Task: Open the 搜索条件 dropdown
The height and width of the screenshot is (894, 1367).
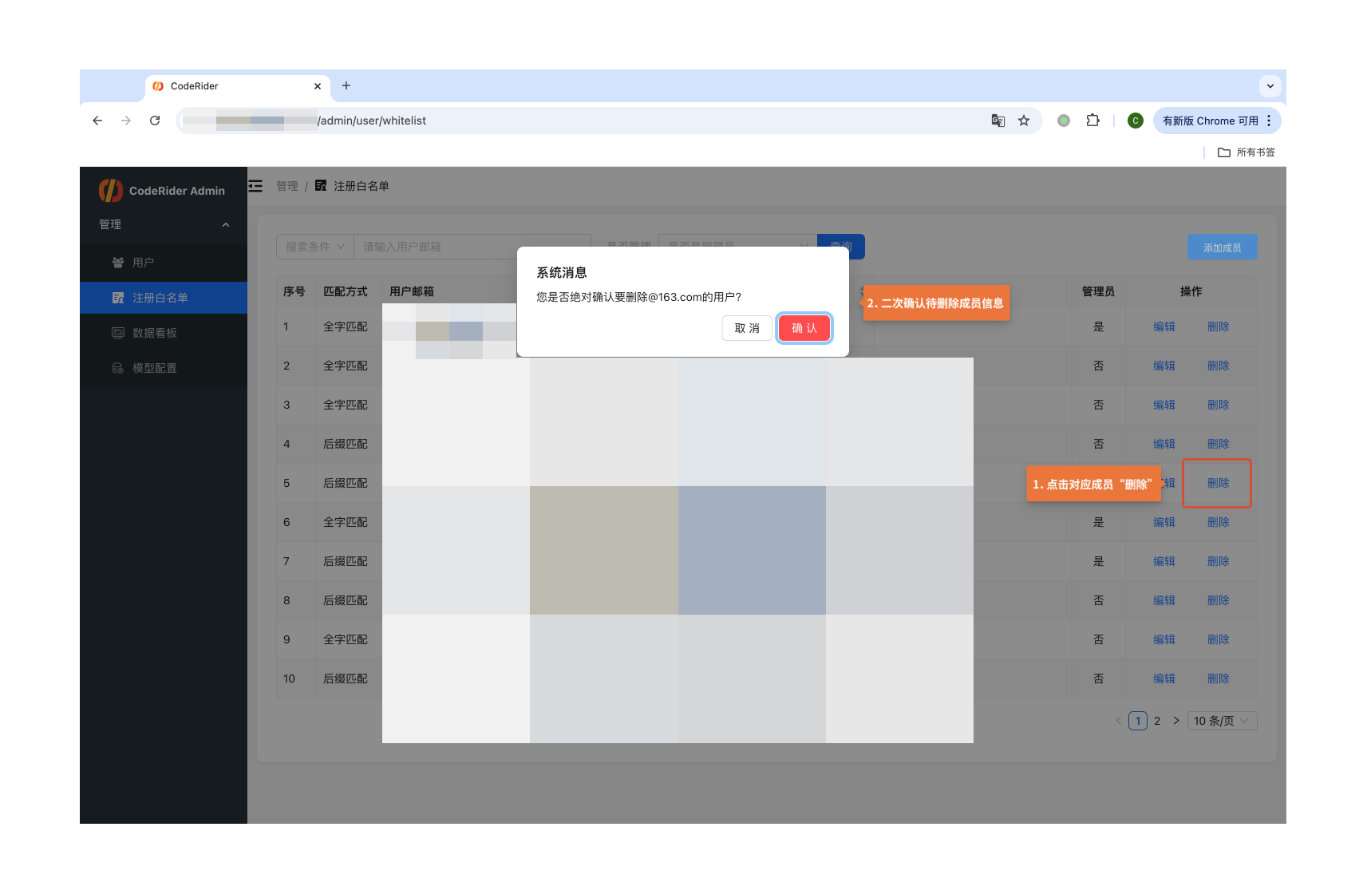Action: (315, 247)
